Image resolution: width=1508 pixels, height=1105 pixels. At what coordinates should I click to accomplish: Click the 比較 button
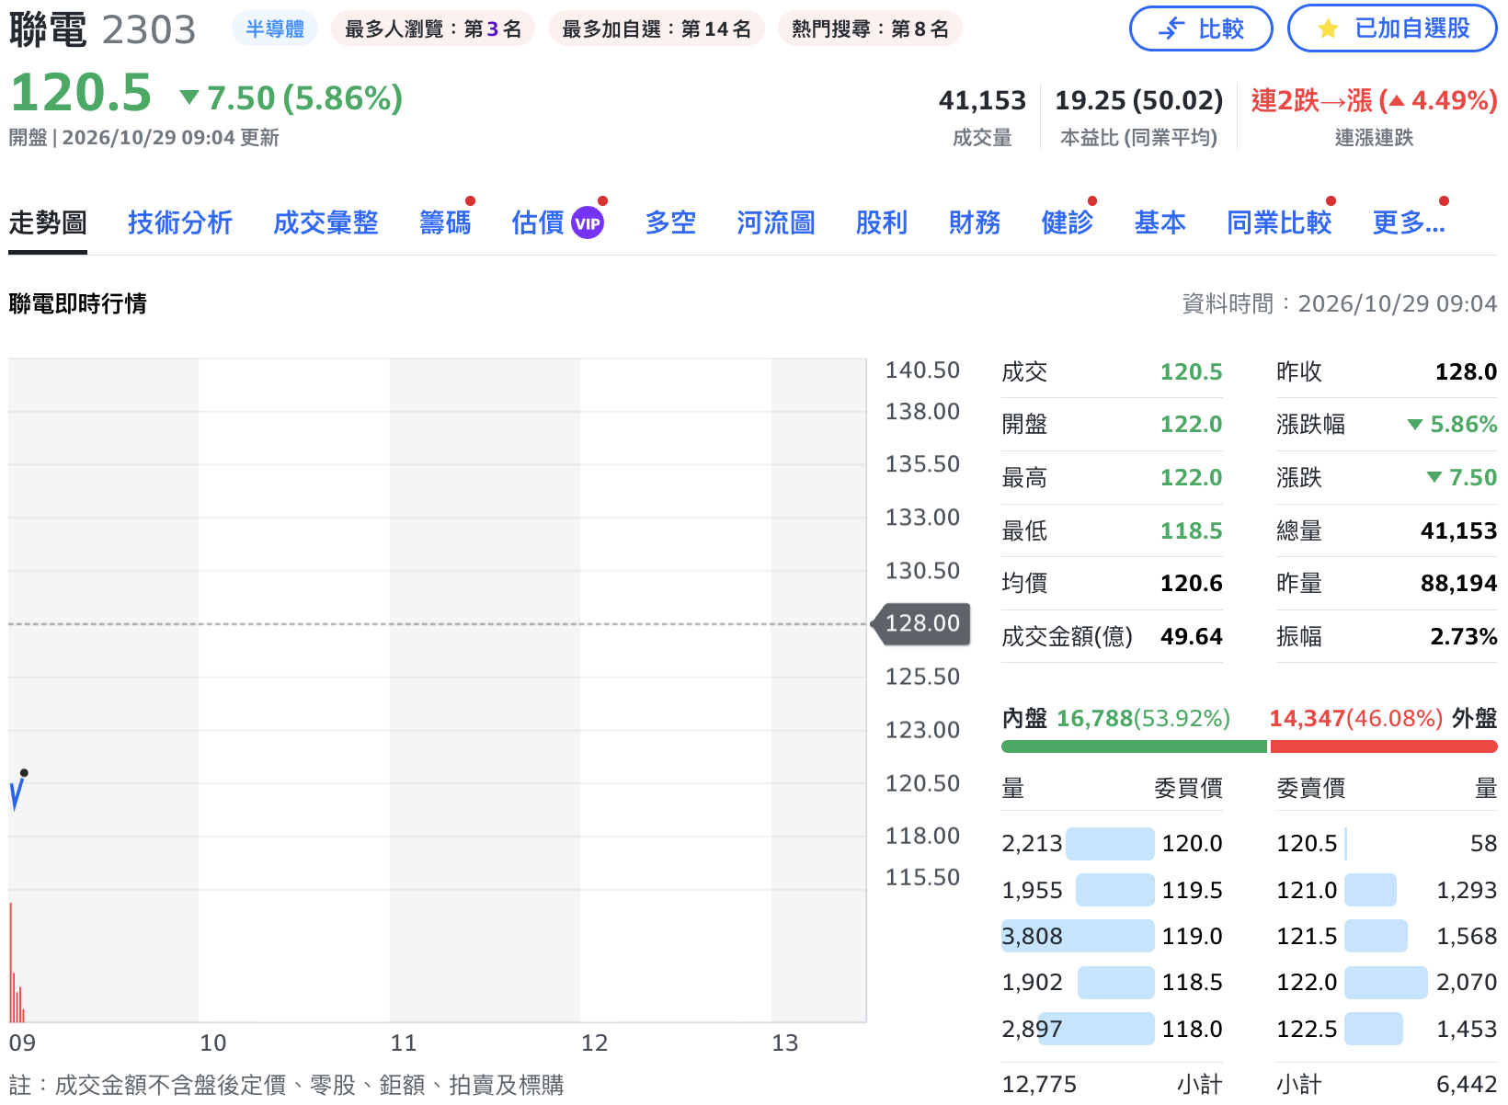pos(1201,29)
